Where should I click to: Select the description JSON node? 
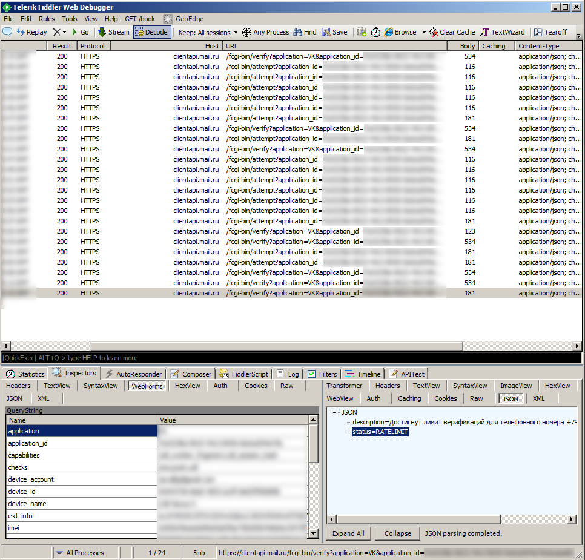point(464,422)
